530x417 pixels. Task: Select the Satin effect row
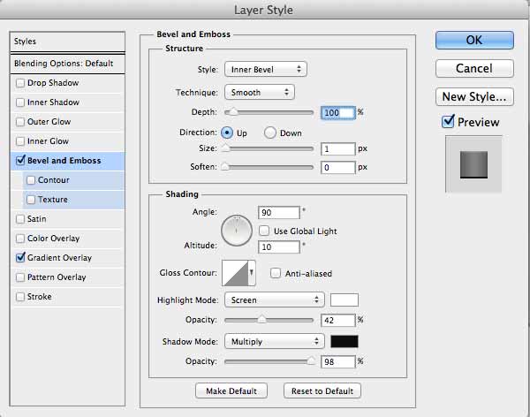pyautogui.click(x=68, y=219)
